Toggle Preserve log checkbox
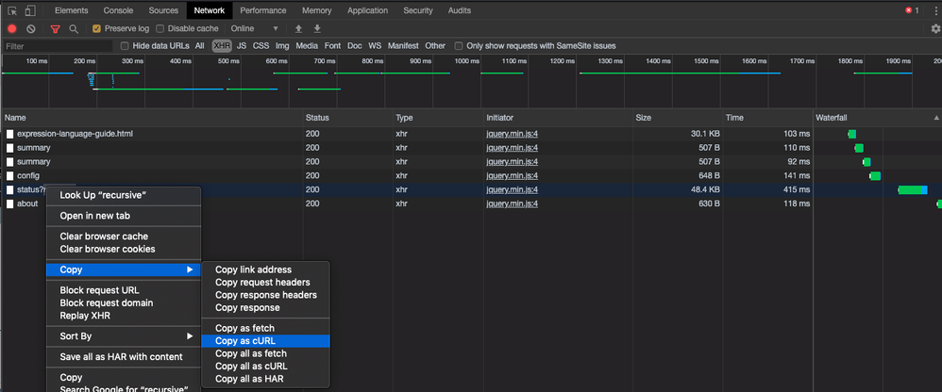 [96, 28]
